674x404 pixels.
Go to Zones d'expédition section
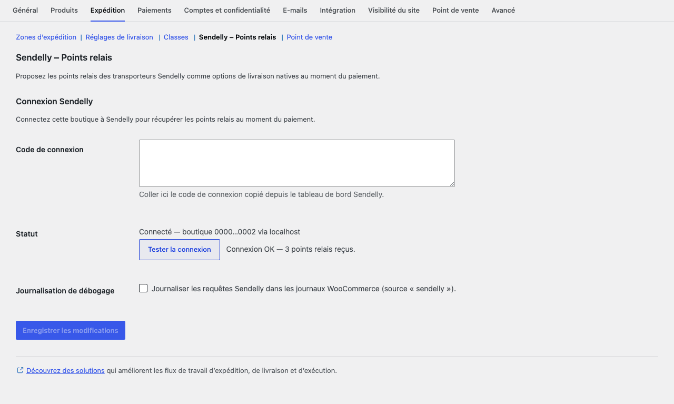[x=46, y=37]
